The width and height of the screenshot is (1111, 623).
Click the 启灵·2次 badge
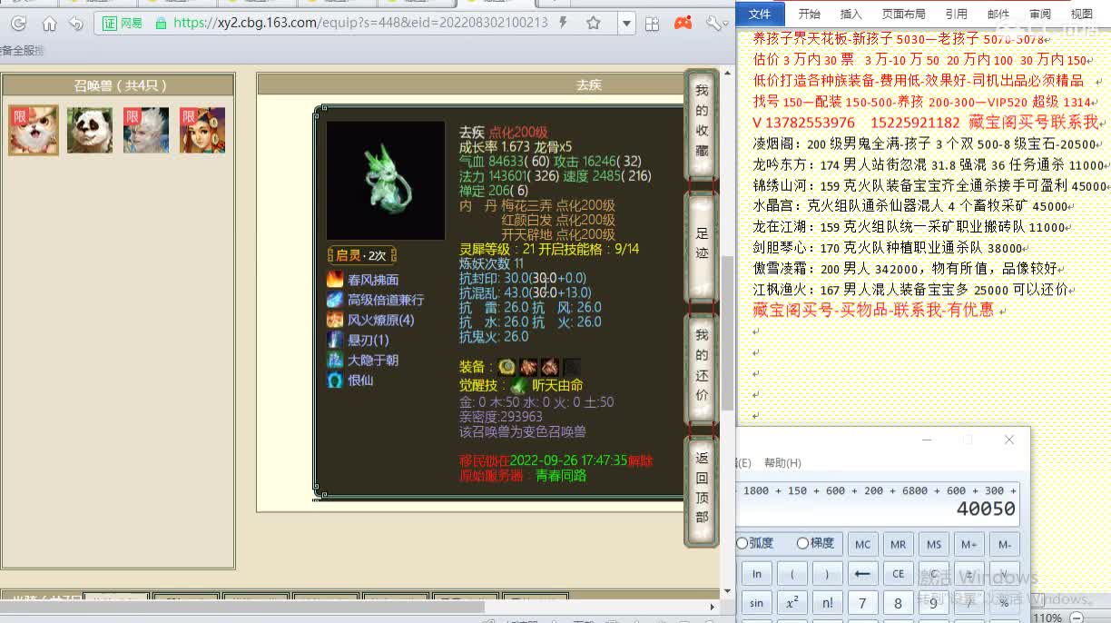click(361, 255)
